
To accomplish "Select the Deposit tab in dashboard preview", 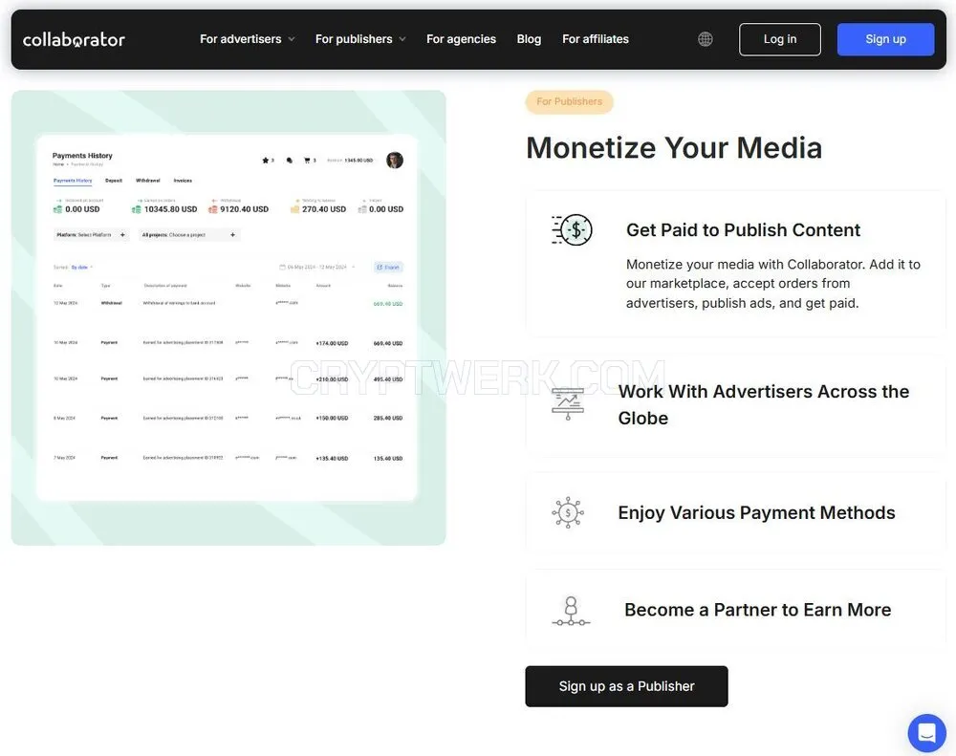I will tap(114, 181).
